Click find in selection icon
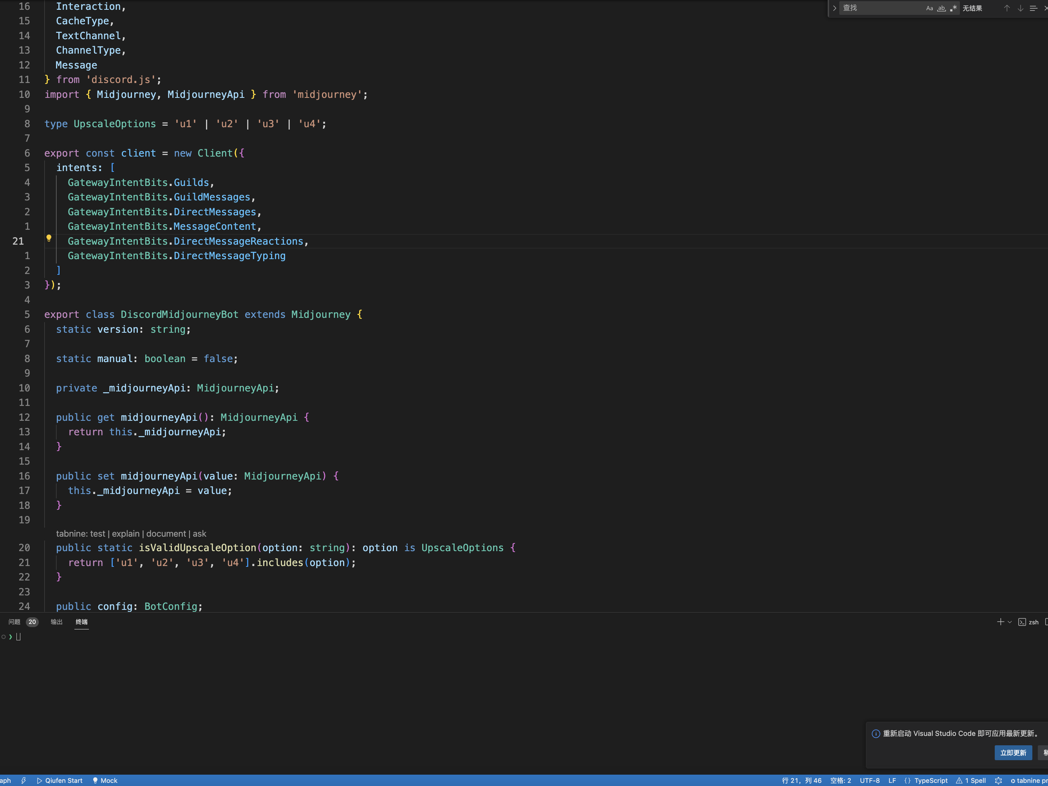Image resolution: width=1048 pixels, height=786 pixels. tap(1033, 8)
